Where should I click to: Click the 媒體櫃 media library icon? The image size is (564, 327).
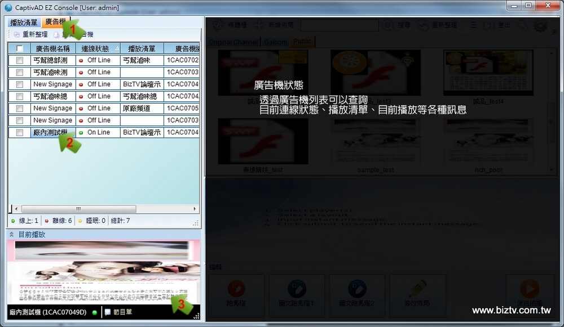(217, 25)
